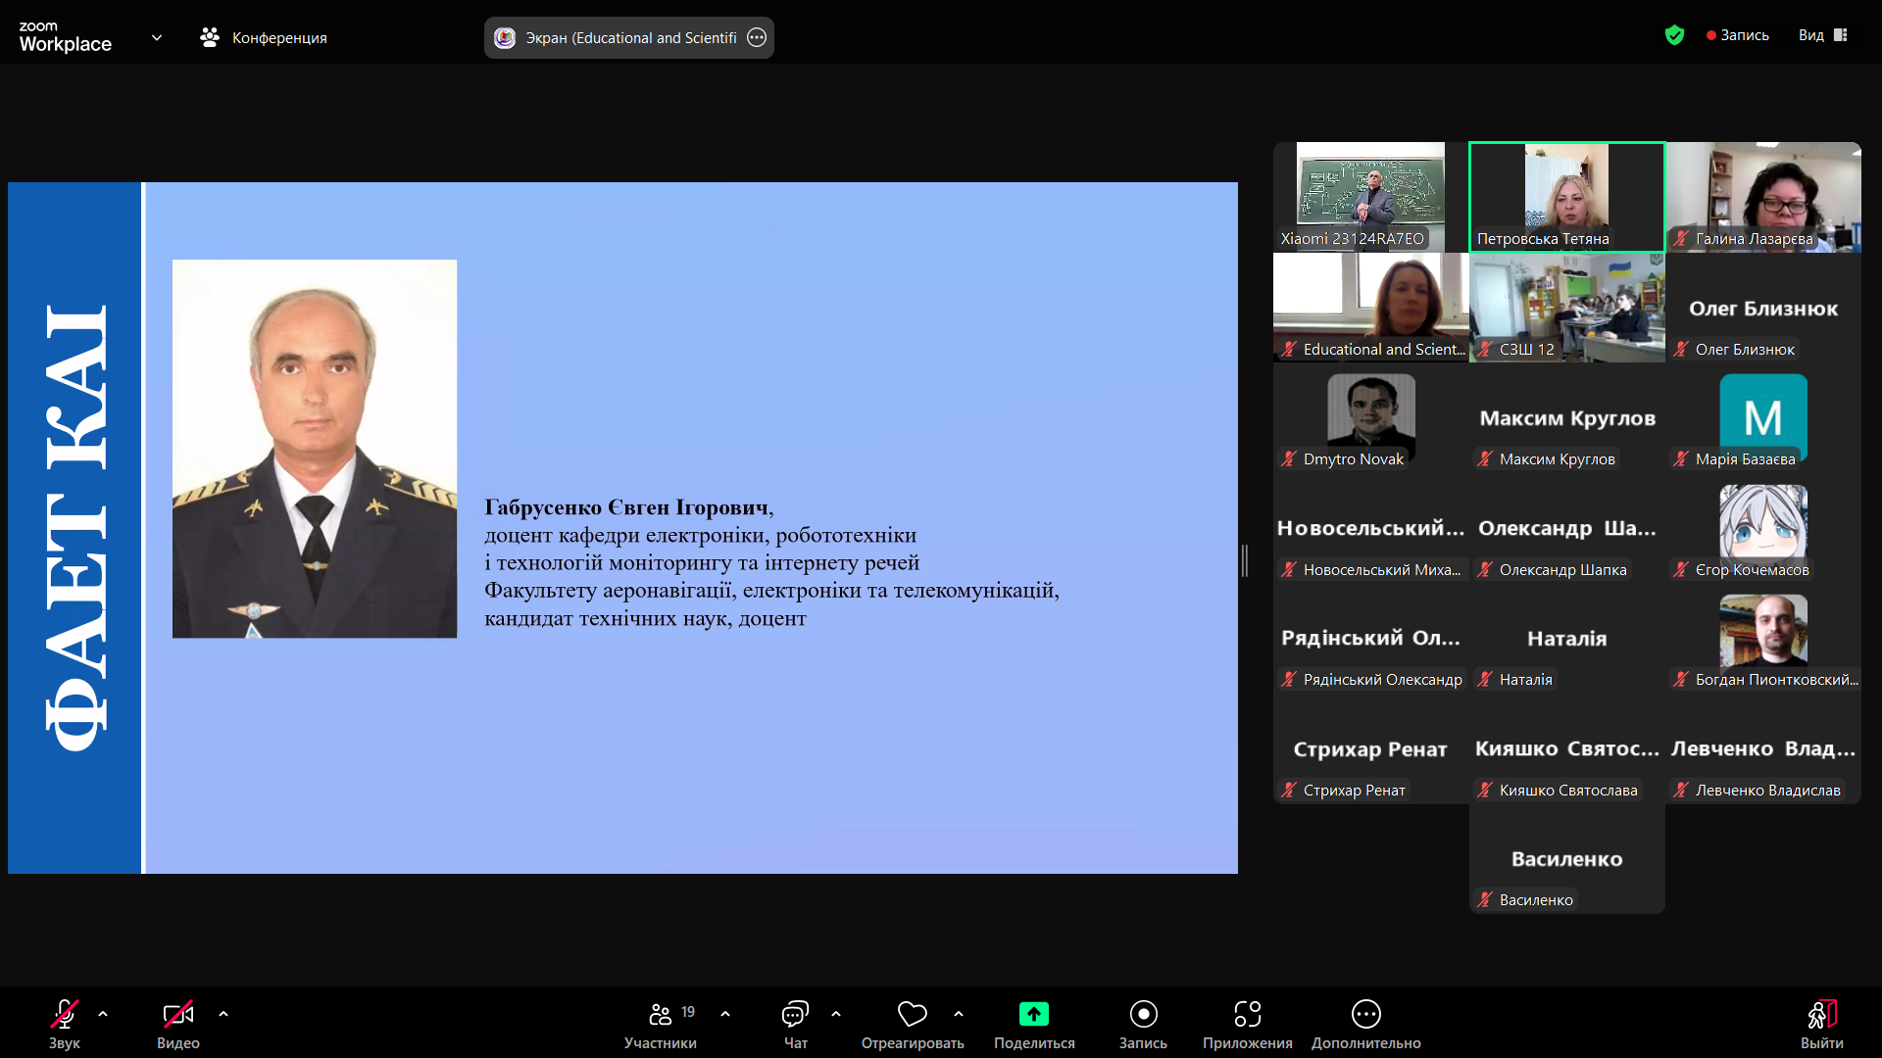Image resolution: width=1882 pixels, height=1058 pixels.
Task: Toggle recording with the Запись button
Action: pyautogui.click(x=1143, y=1014)
